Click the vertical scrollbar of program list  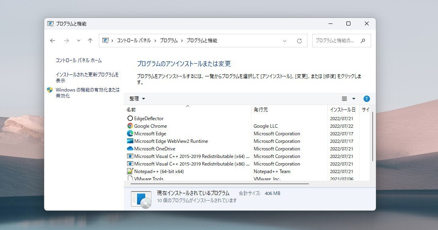373,137
